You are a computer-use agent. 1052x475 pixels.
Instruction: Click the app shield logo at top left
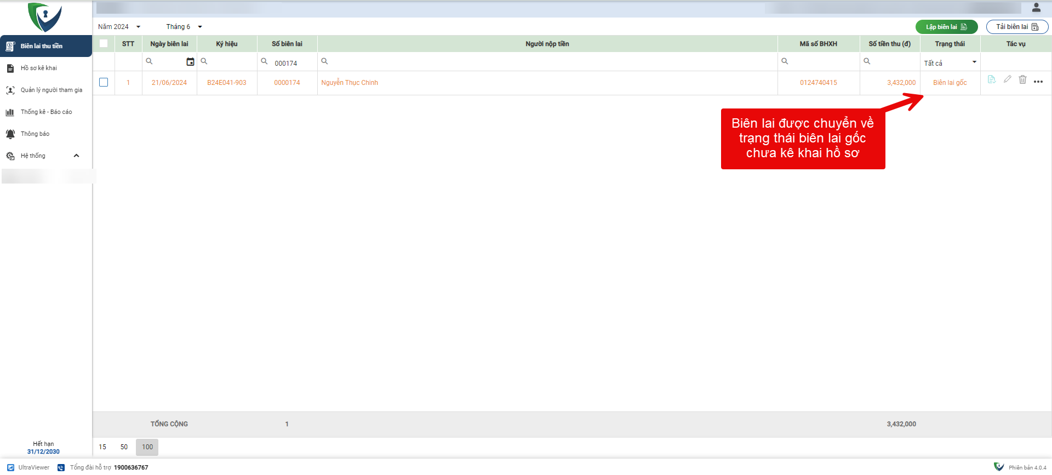click(45, 16)
